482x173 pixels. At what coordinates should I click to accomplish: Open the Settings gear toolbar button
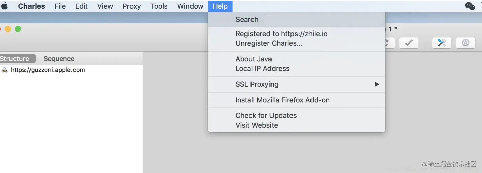coord(465,43)
